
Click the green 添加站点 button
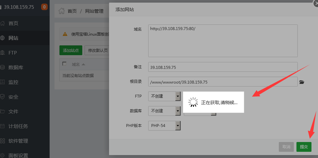click(71, 50)
